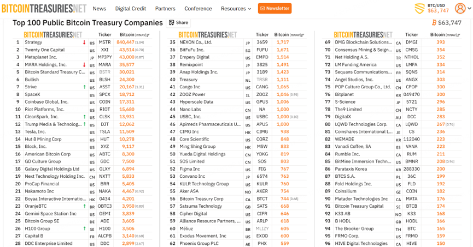This screenshot has width=473, height=247.
Task: Open the Tesla, Inc. row link
Action: 35,132
